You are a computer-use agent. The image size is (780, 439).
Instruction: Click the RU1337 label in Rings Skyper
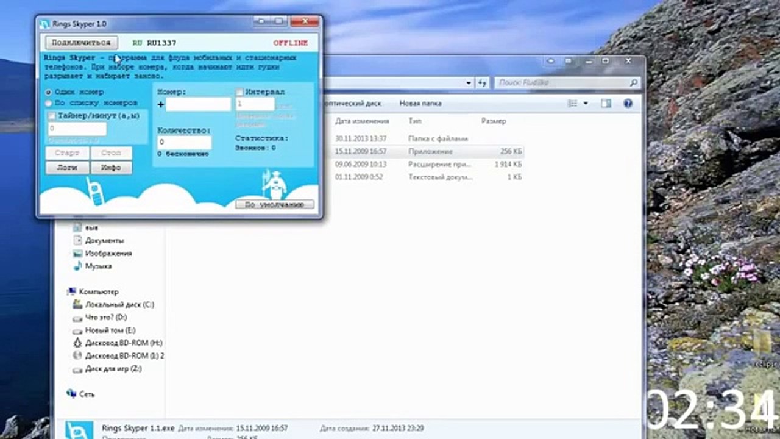point(161,43)
